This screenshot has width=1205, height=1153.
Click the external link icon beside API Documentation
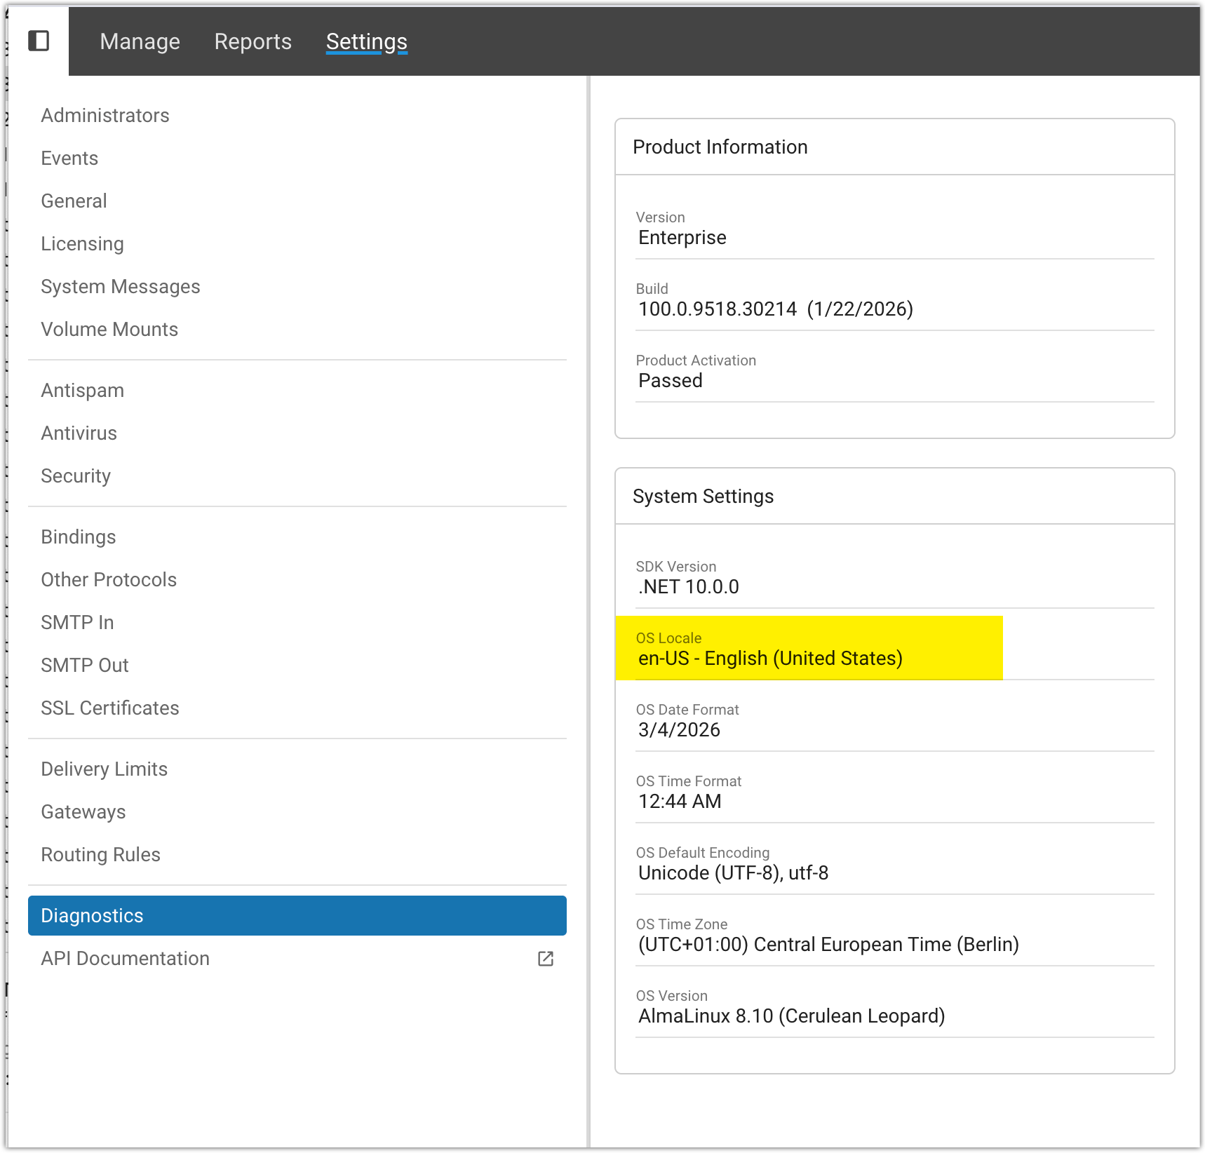tap(545, 959)
